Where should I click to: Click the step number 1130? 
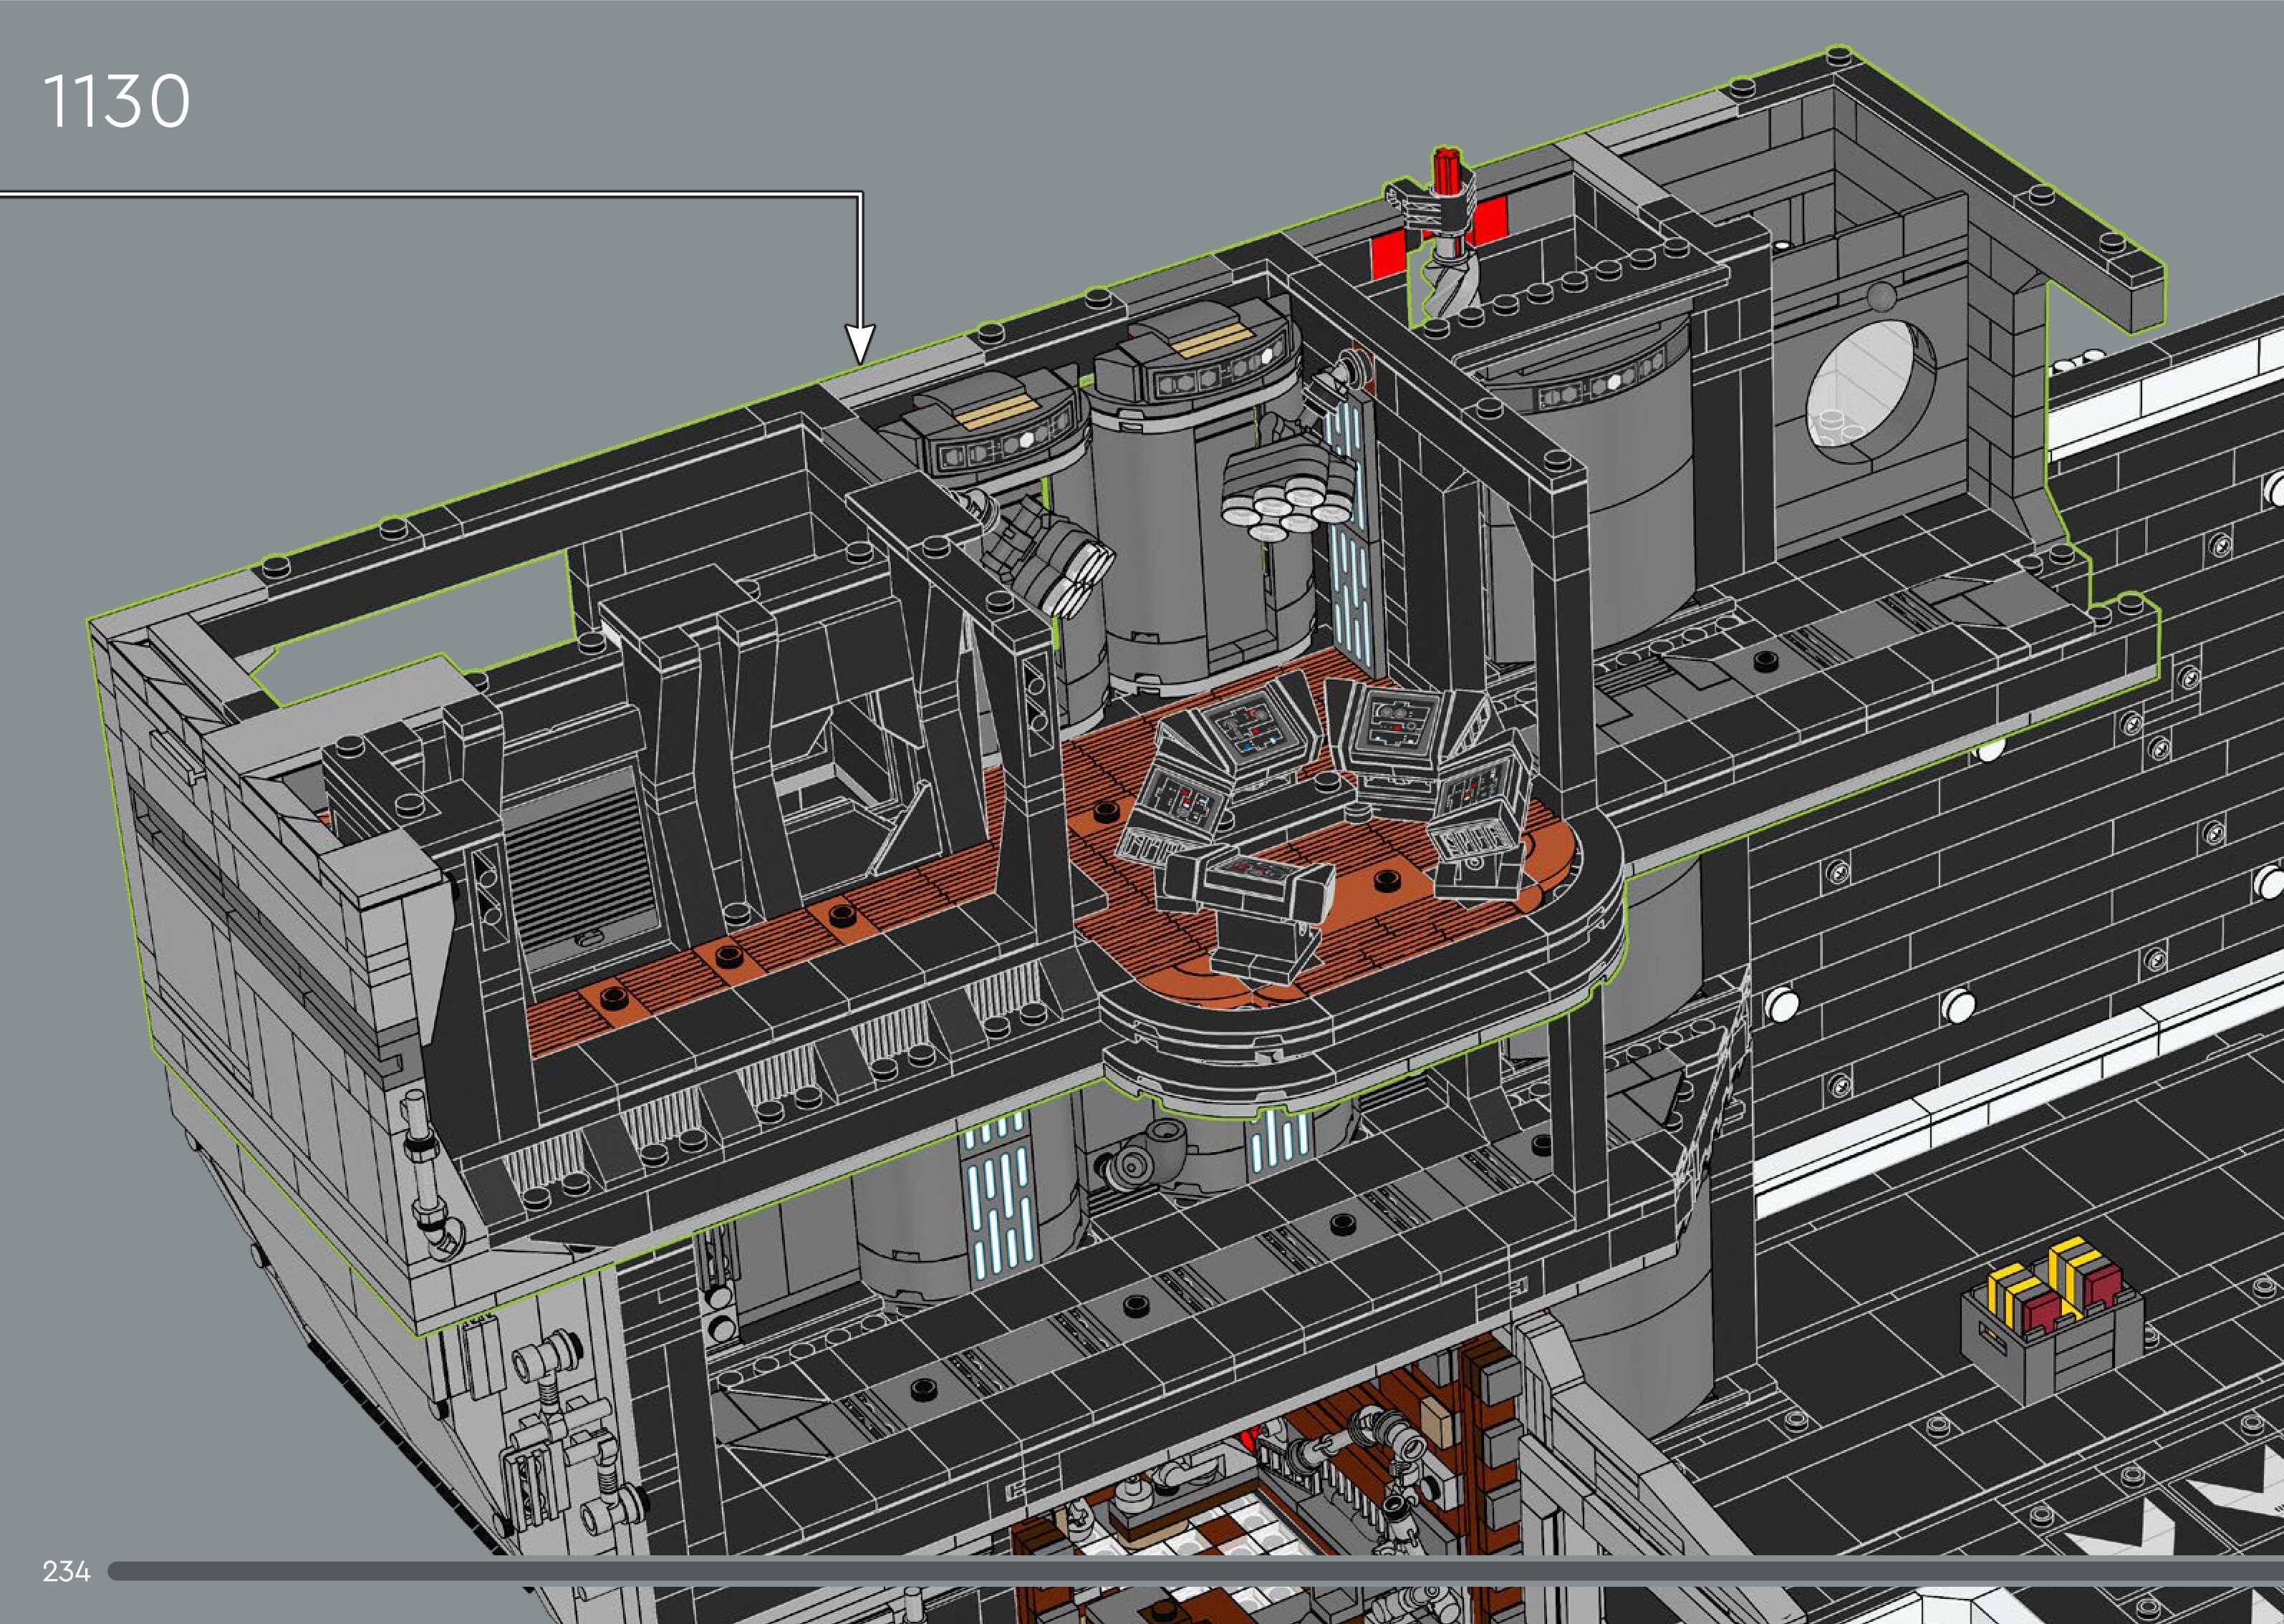[116, 101]
